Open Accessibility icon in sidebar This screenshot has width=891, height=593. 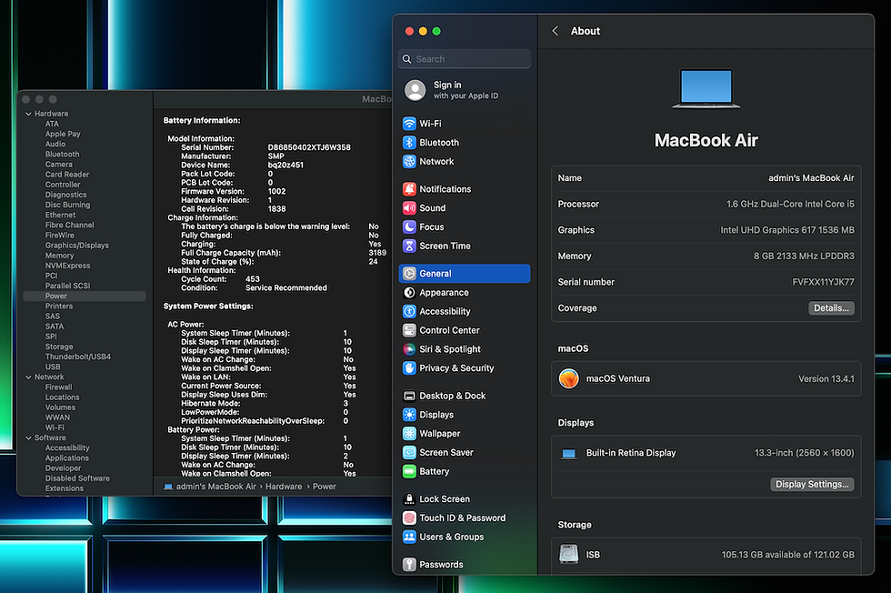coord(409,311)
